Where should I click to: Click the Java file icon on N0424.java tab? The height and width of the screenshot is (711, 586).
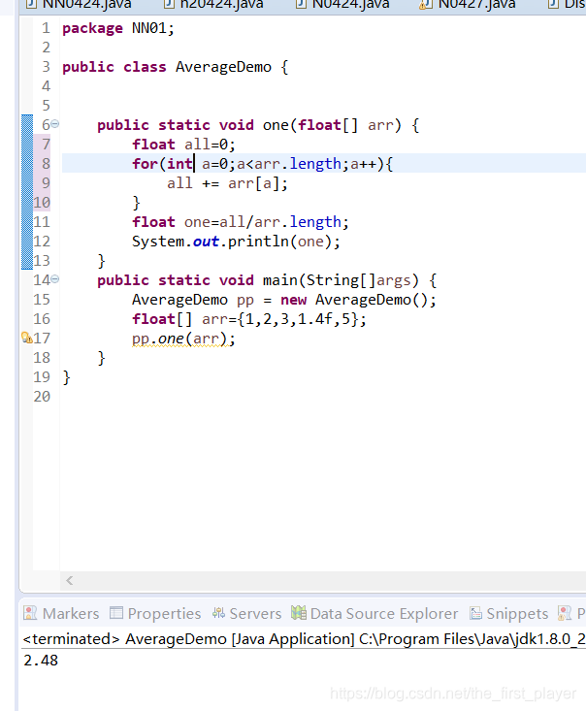pyautogui.click(x=301, y=5)
